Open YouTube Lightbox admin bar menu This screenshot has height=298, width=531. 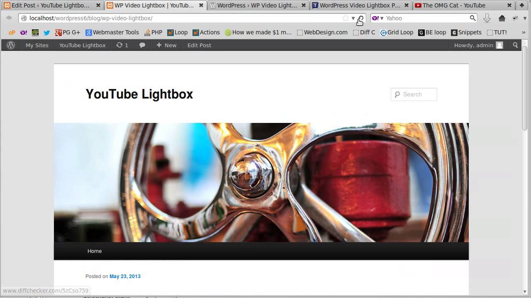click(82, 45)
